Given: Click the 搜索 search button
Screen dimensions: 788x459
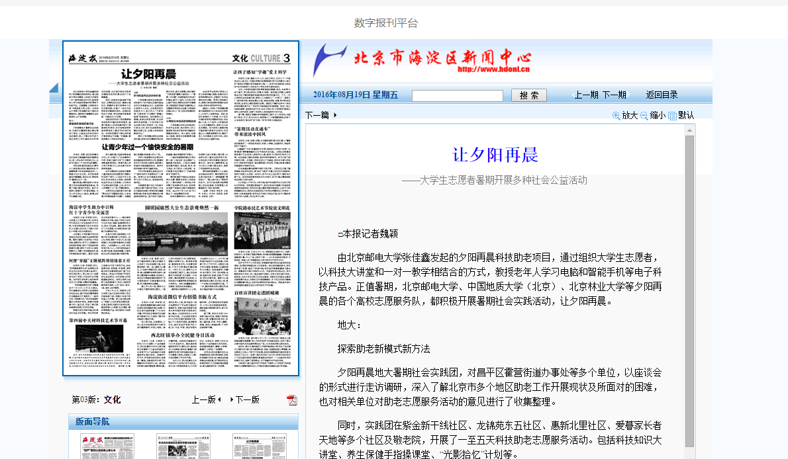Looking at the screenshot, I should pos(528,95).
